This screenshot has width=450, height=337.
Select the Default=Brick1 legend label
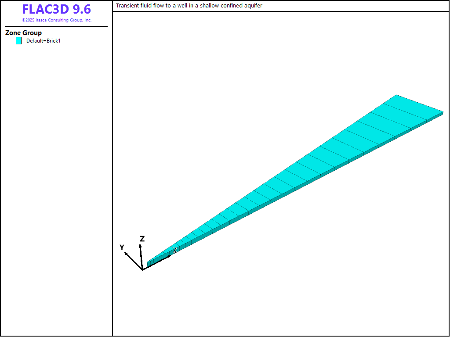43,41
